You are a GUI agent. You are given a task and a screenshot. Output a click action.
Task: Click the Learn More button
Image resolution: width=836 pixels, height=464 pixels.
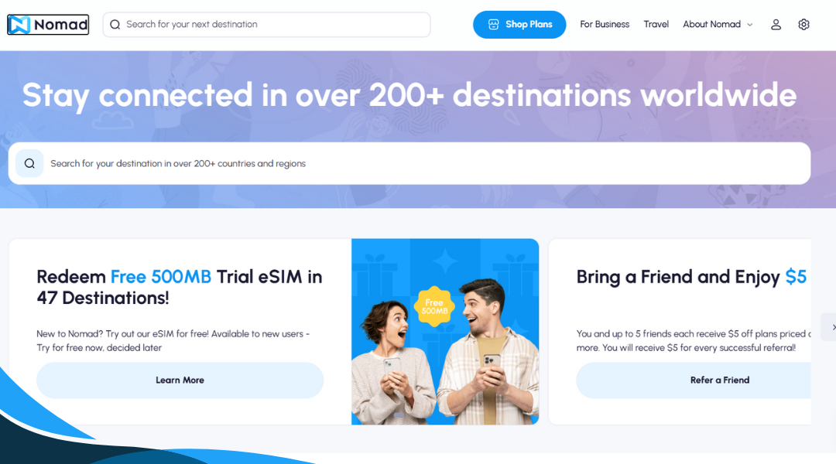click(180, 380)
